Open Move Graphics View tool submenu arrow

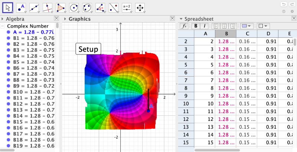pos(144,12)
